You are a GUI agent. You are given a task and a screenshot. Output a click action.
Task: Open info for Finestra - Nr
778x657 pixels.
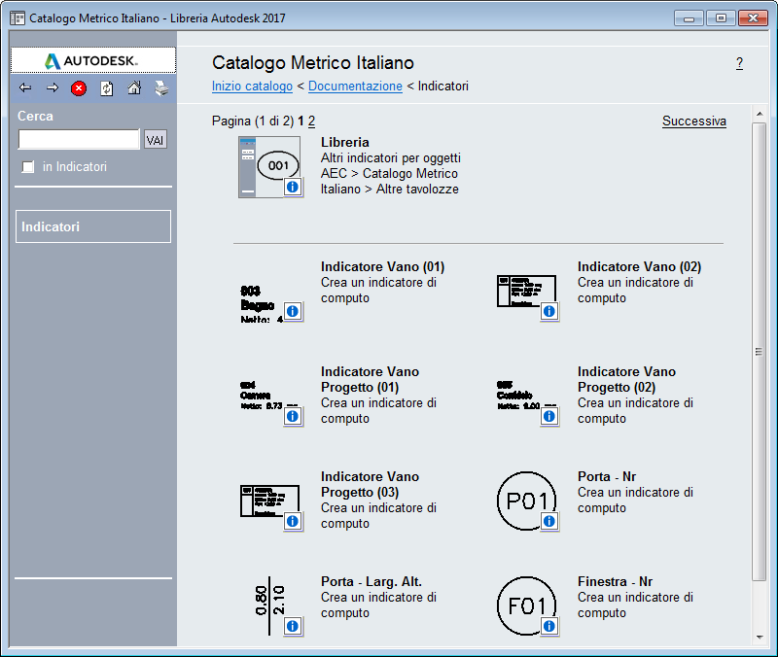pyautogui.click(x=549, y=626)
